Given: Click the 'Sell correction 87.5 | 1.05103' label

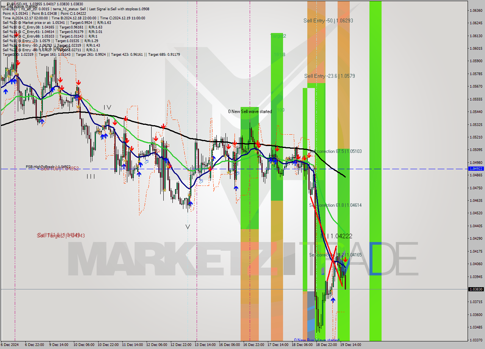Looking at the screenshot, I should [x=335, y=151].
